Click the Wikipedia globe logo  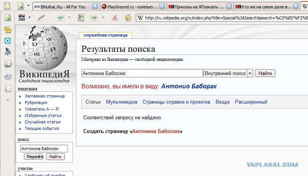(44, 47)
